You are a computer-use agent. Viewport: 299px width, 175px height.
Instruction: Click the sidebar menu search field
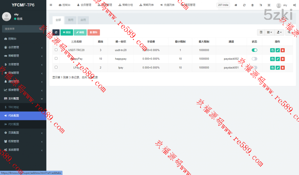20,29
